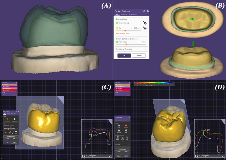Expand the Additional Spacing section
The height and width of the screenshot is (160, 226).
click(x=131, y=49)
